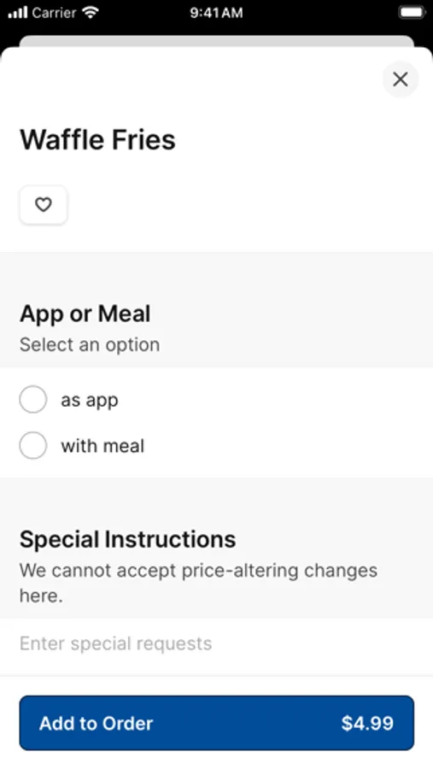Tap the gray background card behind the sheet

click(216, 41)
